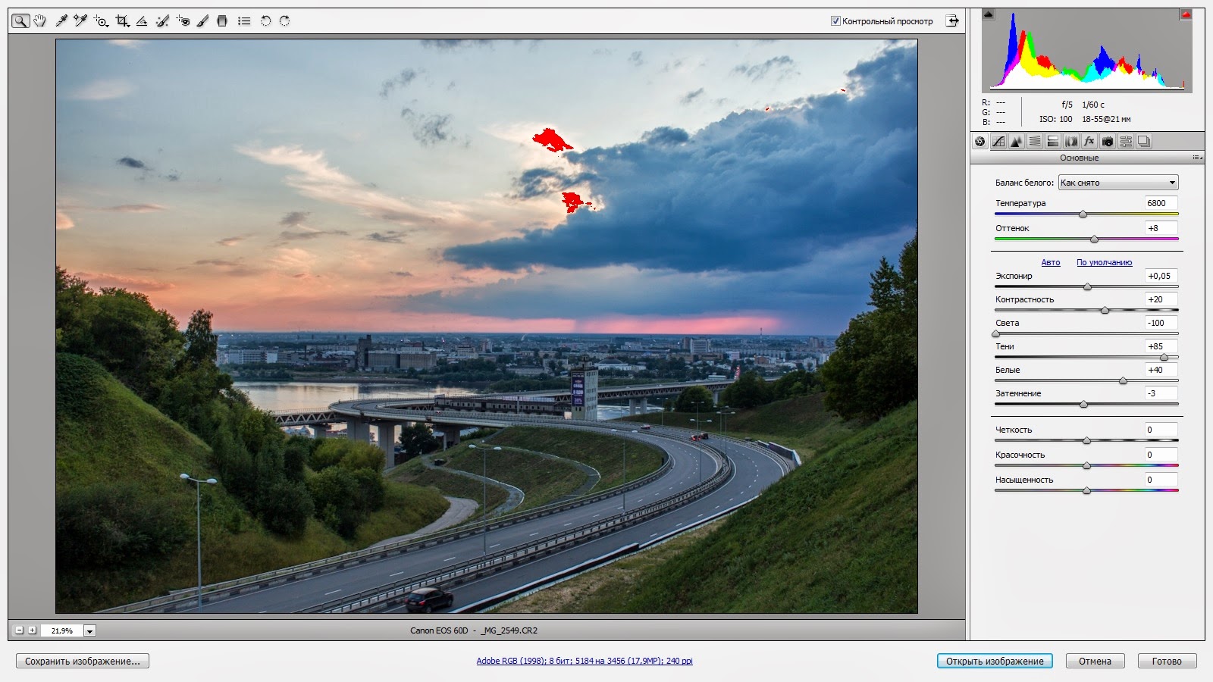This screenshot has height=682, width=1213.
Task: Zoom in with the plus button
Action: pyautogui.click(x=32, y=630)
